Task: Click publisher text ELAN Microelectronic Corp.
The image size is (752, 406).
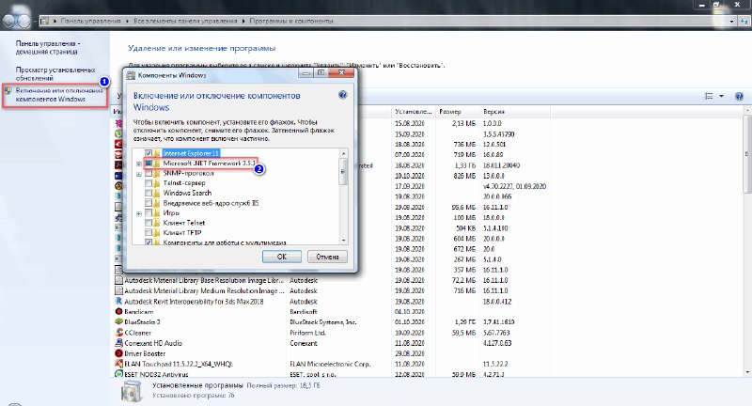Action: point(330,364)
